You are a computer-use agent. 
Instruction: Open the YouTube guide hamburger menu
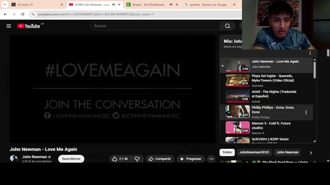coord(9,26)
